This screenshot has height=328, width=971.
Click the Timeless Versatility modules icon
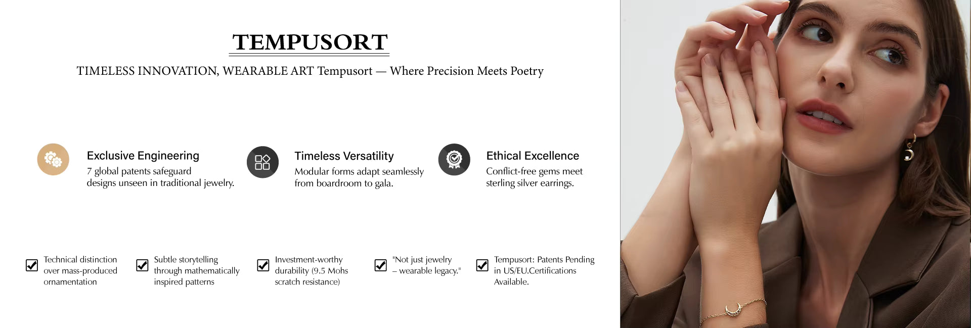coord(262,162)
